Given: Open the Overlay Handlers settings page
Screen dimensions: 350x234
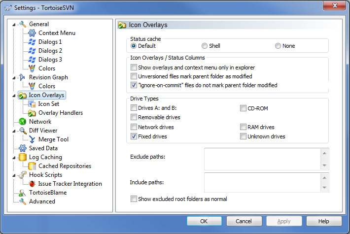Looking at the screenshot, I should point(61,113).
